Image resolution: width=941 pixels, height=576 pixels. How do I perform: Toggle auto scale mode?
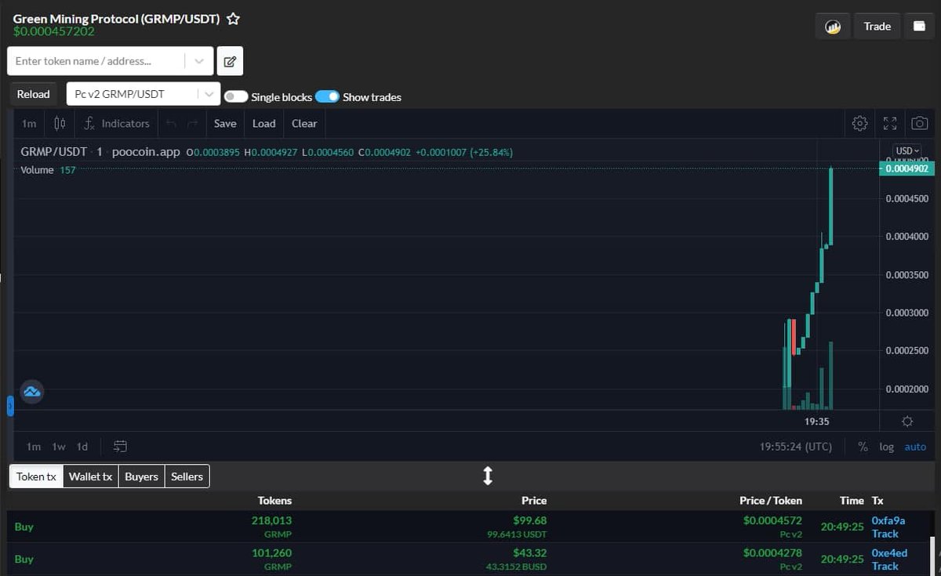[x=915, y=447]
